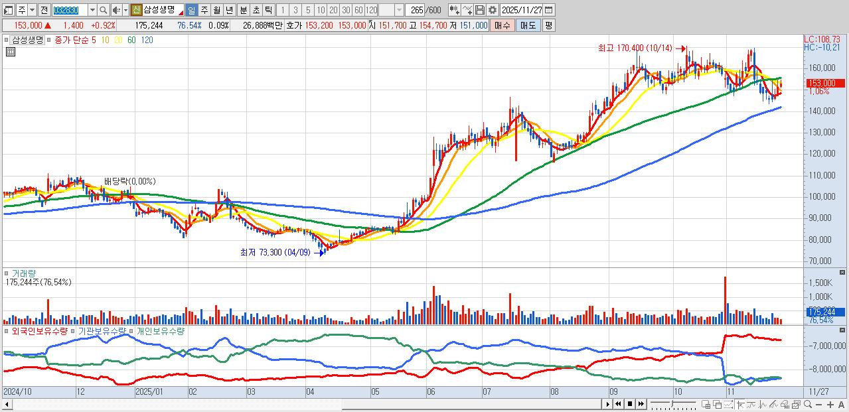Image resolution: width=849 pixels, height=412 pixels.
Task: Click the 거래량 volume panel label
Action: coord(23,273)
